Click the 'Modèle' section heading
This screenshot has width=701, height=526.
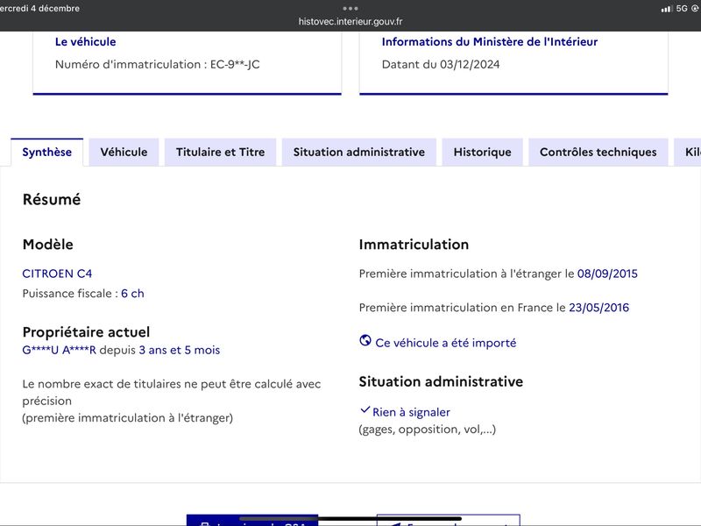(48, 245)
